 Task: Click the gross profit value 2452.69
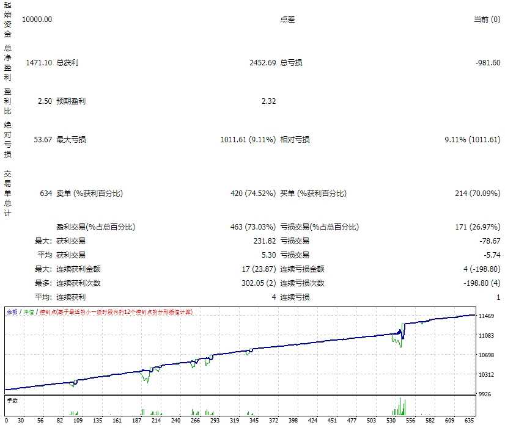(262, 63)
